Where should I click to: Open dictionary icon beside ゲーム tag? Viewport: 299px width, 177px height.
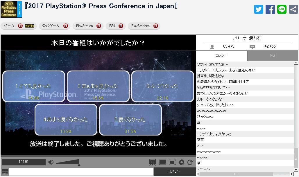click(20, 26)
